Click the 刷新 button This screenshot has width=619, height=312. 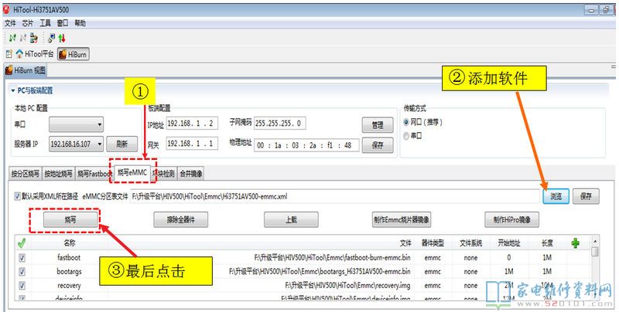pos(122,144)
